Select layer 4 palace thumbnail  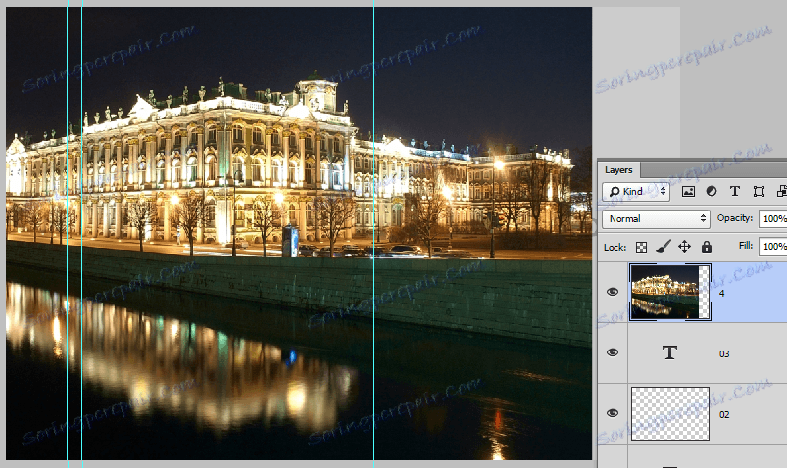(670, 292)
